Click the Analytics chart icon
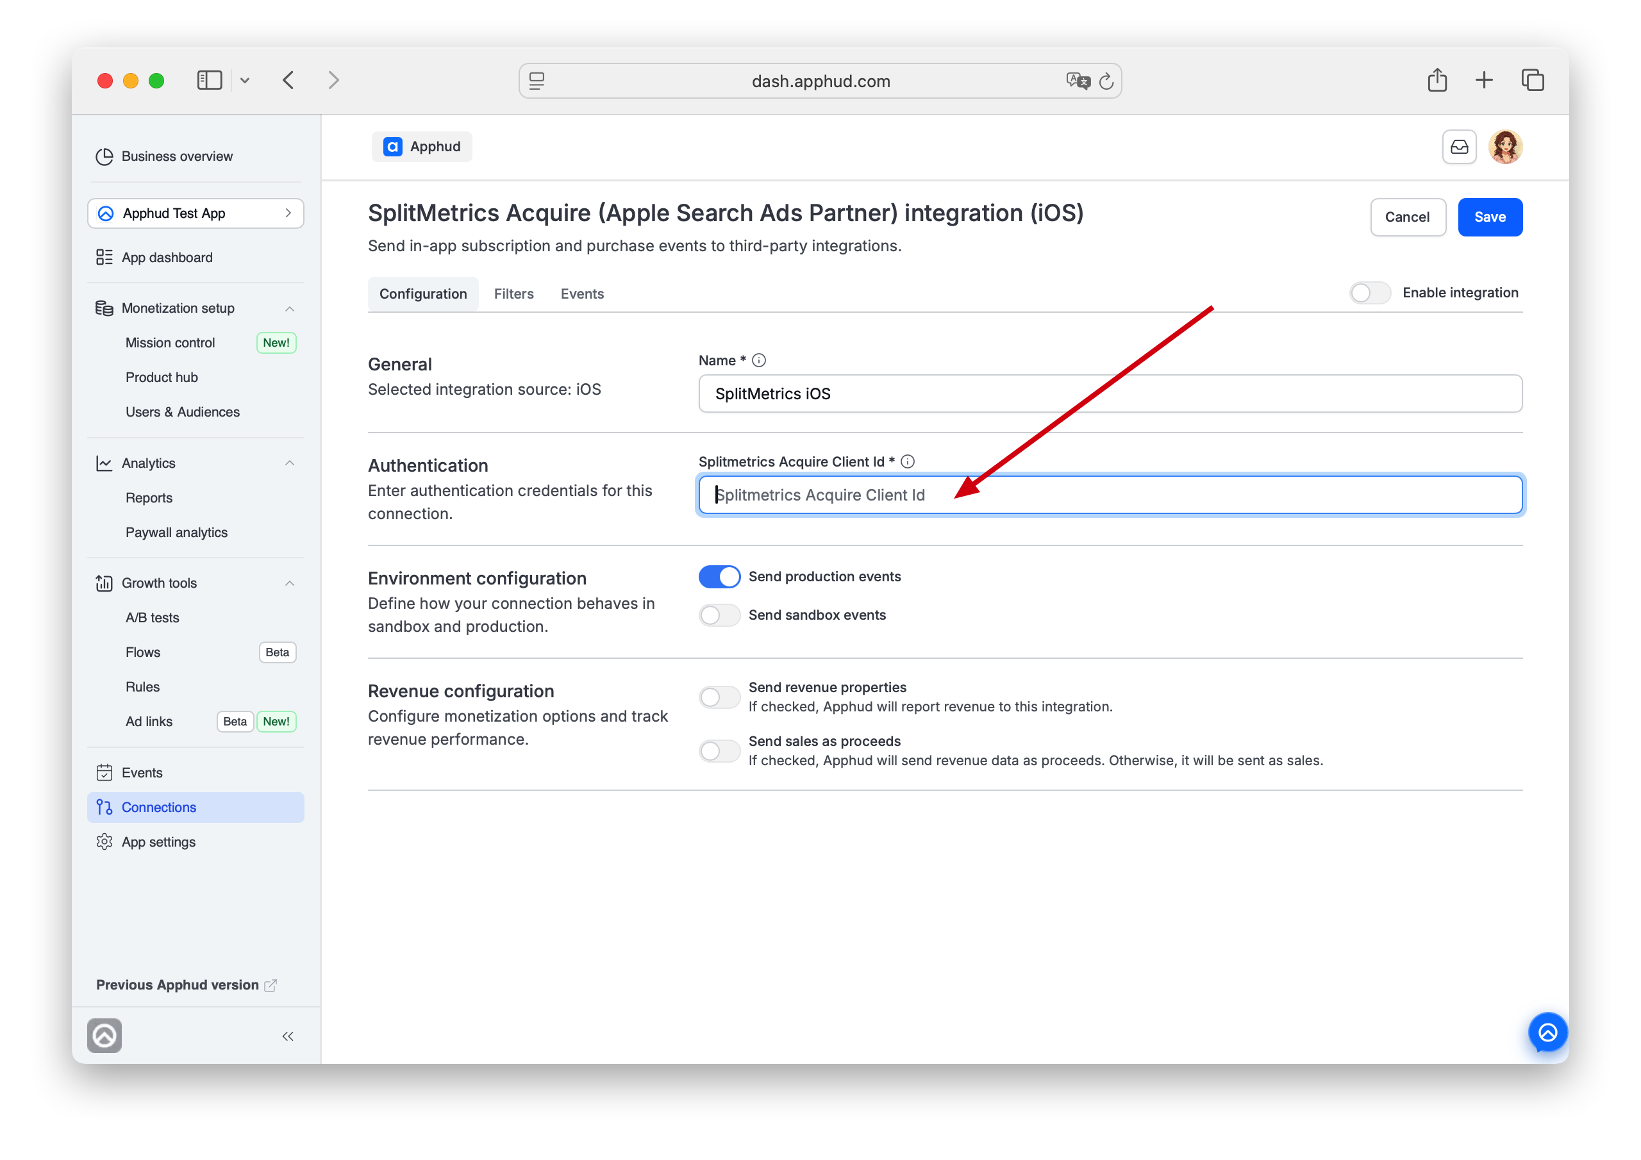1641x1160 pixels. pos(104,463)
